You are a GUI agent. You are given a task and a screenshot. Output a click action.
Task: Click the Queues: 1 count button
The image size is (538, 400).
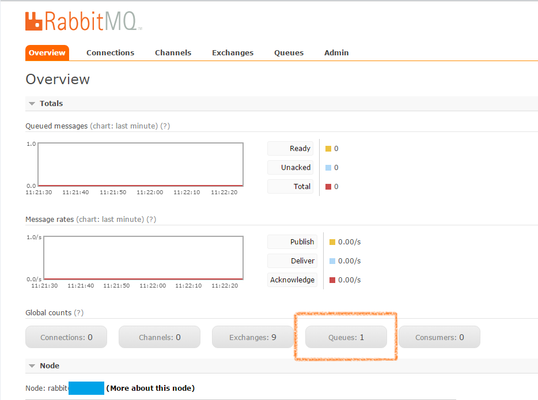pos(346,337)
